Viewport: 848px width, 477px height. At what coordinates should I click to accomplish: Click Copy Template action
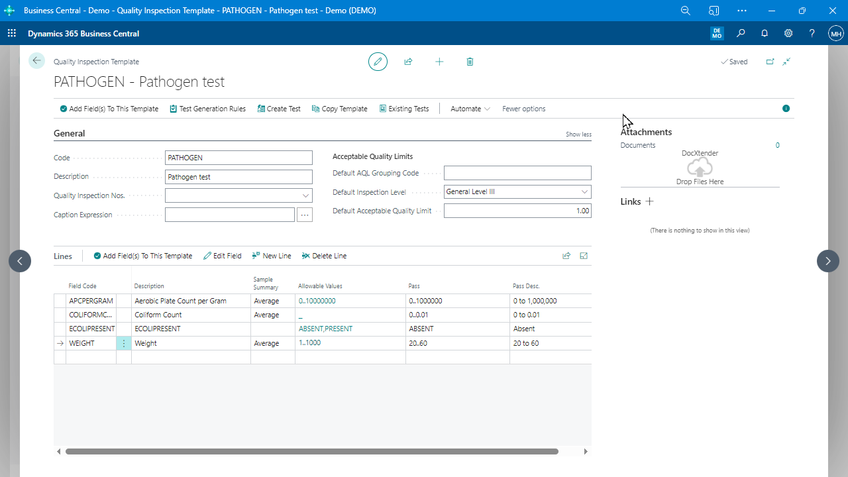point(339,109)
